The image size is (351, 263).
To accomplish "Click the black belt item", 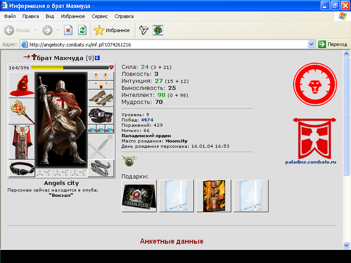I will (x=21, y=168).
